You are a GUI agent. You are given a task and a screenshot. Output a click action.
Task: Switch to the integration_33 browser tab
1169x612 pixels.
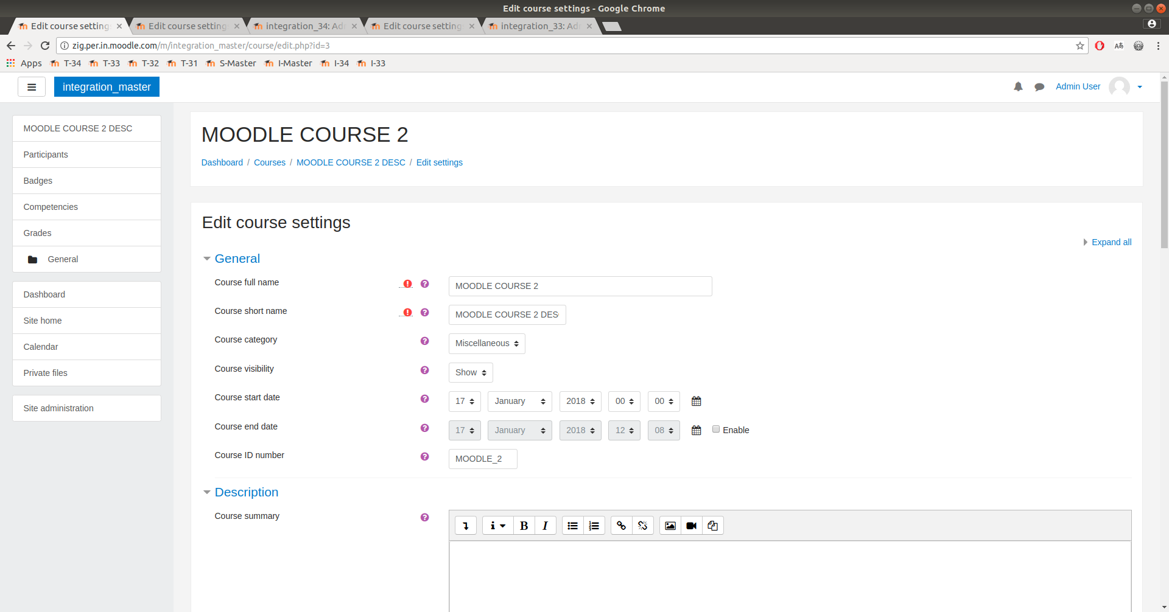tap(539, 26)
